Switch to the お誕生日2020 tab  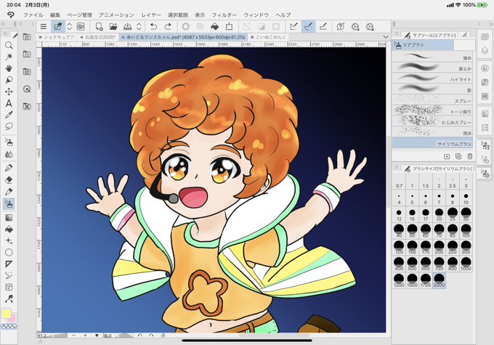(100, 37)
